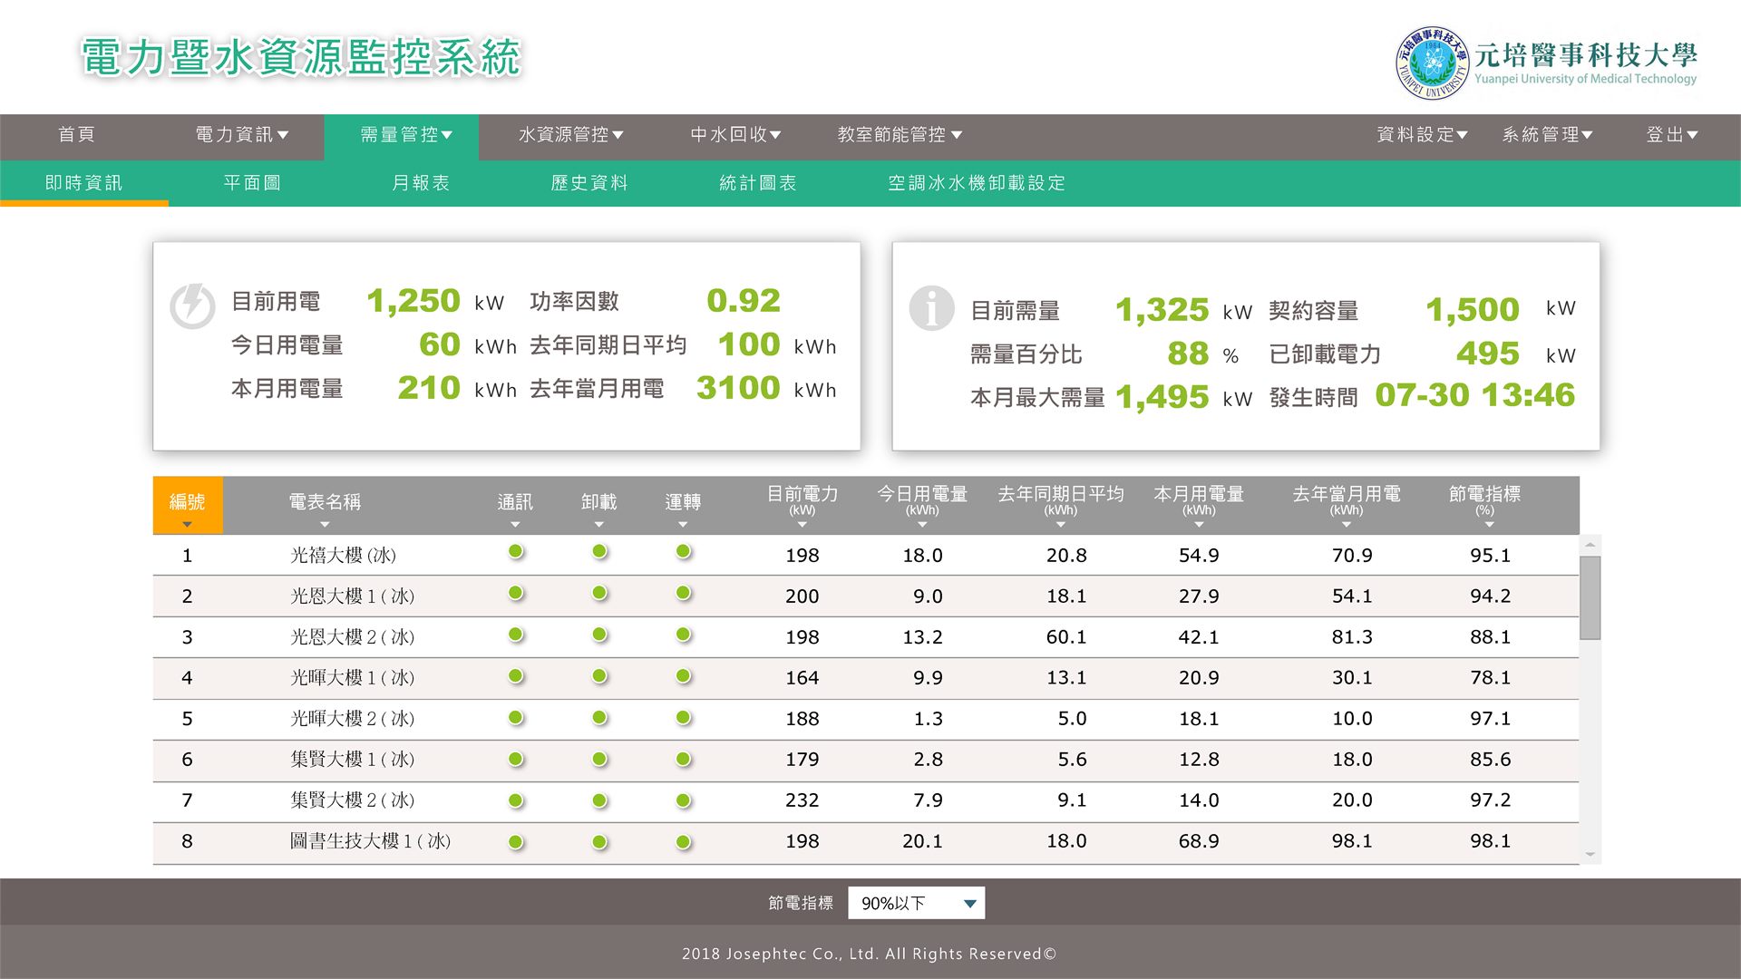Sort by 去年當月用電 column header
The width and height of the screenshot is (1741, 979).
[1347, 505]
